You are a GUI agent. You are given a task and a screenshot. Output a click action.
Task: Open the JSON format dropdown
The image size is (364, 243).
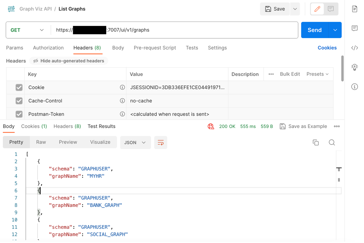[135, 143]
